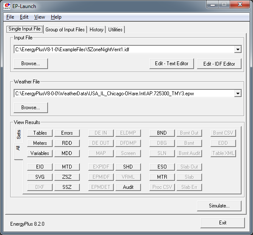Open the ESO output file

[162, 167]
